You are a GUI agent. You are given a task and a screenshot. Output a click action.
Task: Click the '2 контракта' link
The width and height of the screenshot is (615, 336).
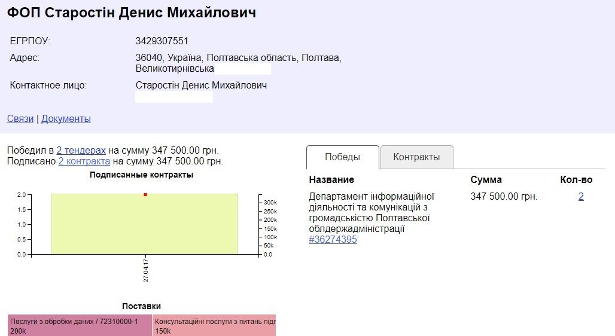(84, 161)
